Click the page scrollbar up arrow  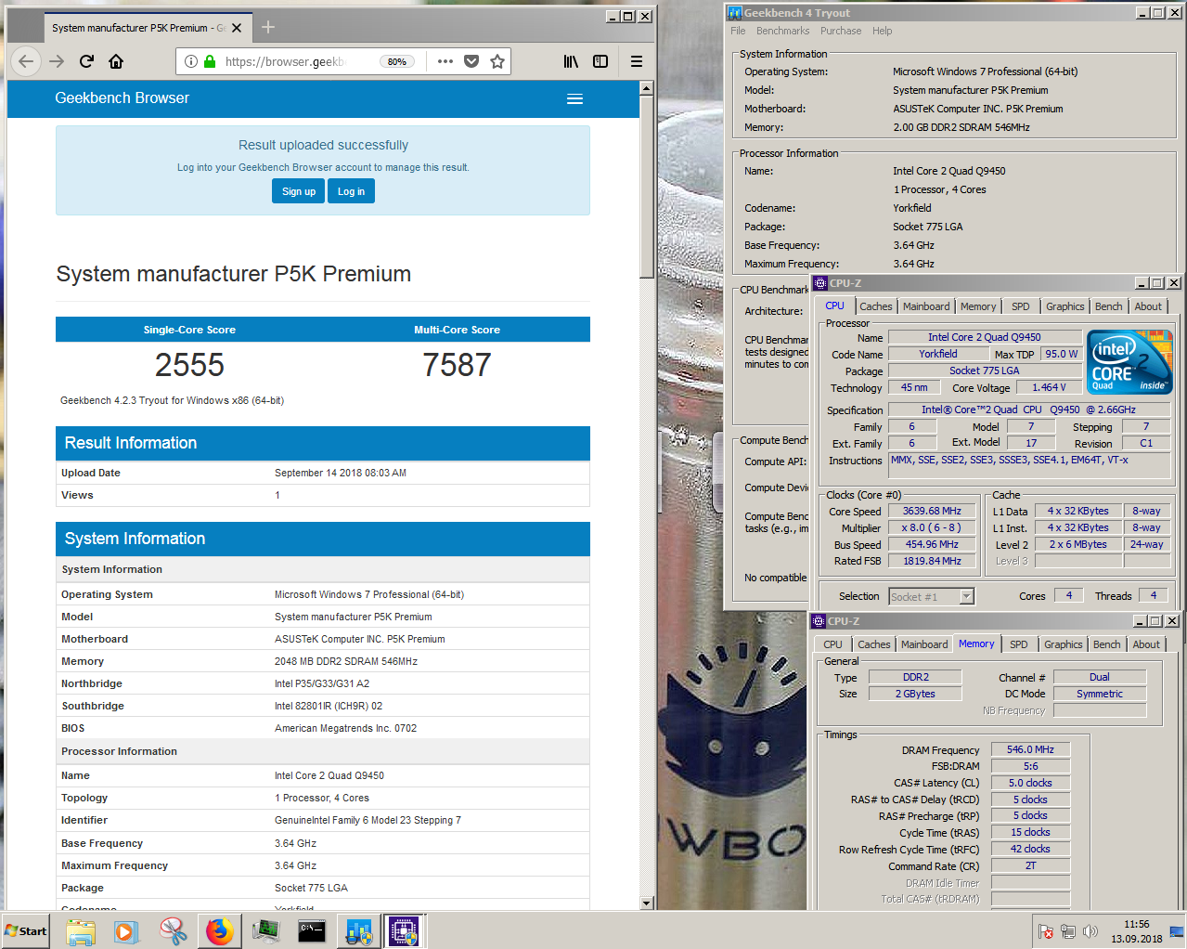[647, 88]
